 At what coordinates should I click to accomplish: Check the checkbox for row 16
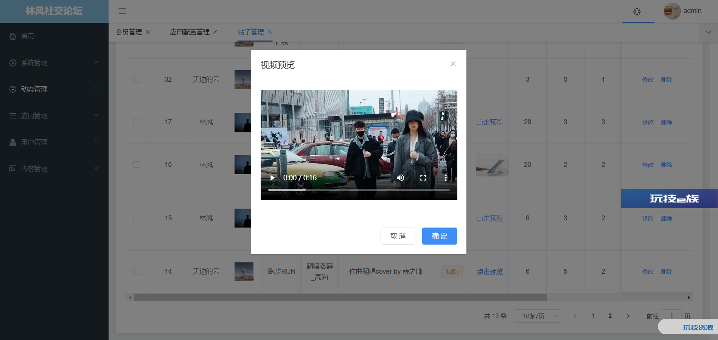[137, 165]
